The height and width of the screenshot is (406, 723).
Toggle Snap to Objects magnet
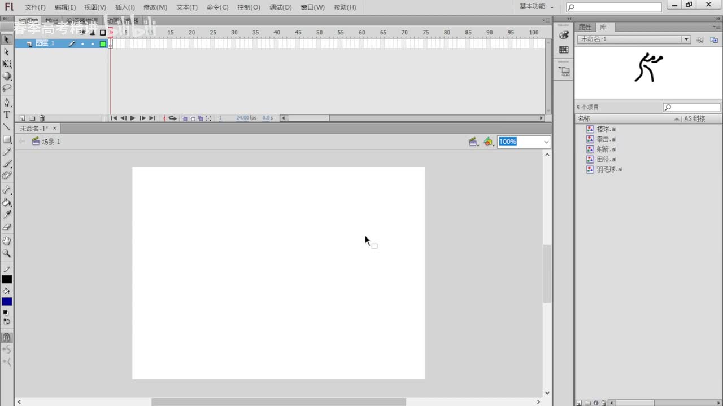click(x=7, y=338)
